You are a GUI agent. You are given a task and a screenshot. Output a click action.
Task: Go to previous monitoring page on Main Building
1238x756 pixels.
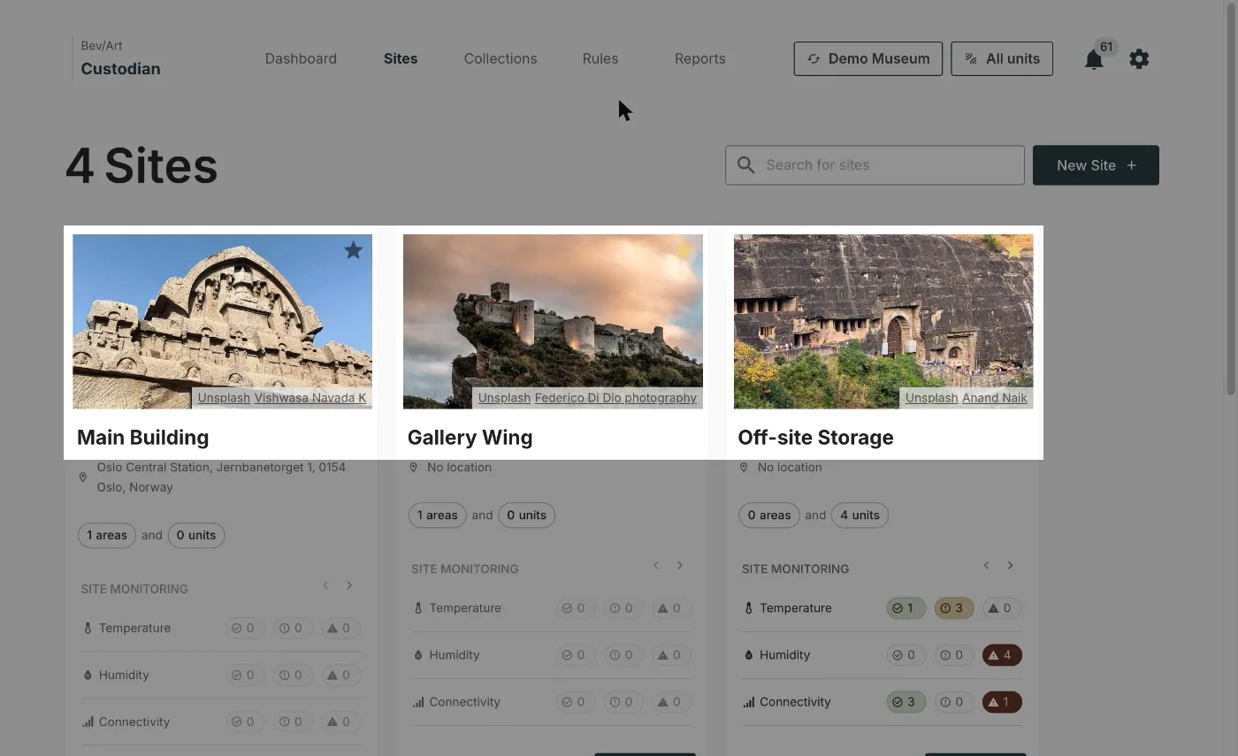tap(325, 585)
